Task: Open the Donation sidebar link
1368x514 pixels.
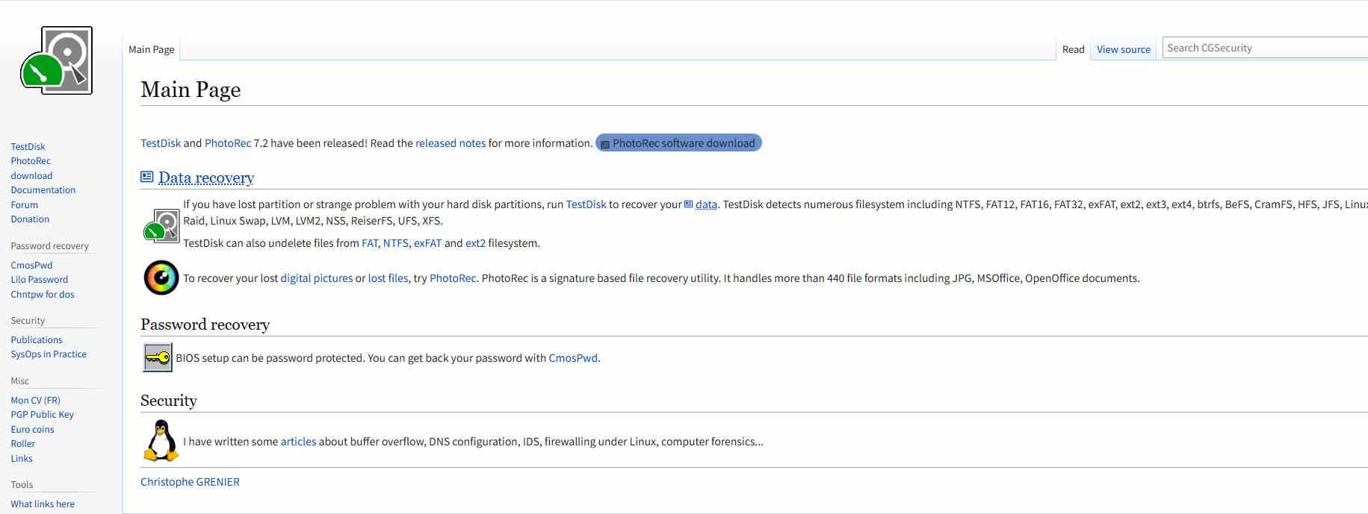Action: click(30, 219)
